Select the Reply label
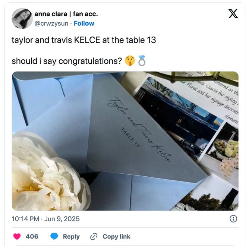 coord(71,237)
